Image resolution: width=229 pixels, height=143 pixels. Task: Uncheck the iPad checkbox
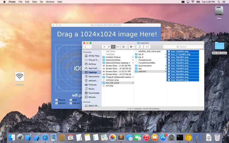pos(71,100)
